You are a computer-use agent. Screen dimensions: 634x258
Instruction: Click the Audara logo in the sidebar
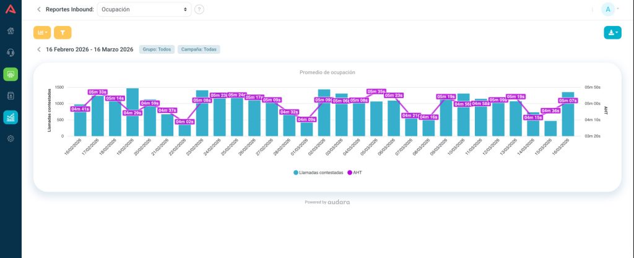(x=11, y=9)
